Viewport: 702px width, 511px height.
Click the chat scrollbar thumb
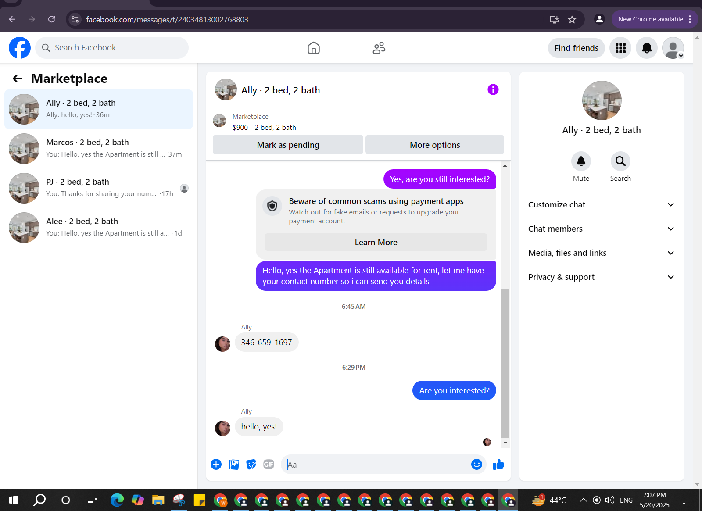coord(505,363)
